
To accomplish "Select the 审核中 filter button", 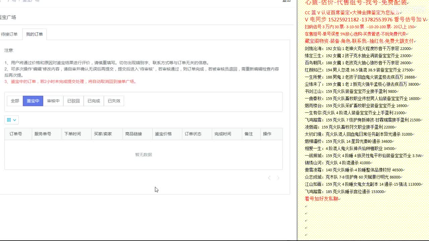I will tap(53, 101).
